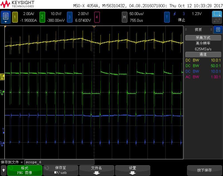Click the -380.00mV channel 2 offset
Viewport: 223px width, 176px height.
[56, 20]
